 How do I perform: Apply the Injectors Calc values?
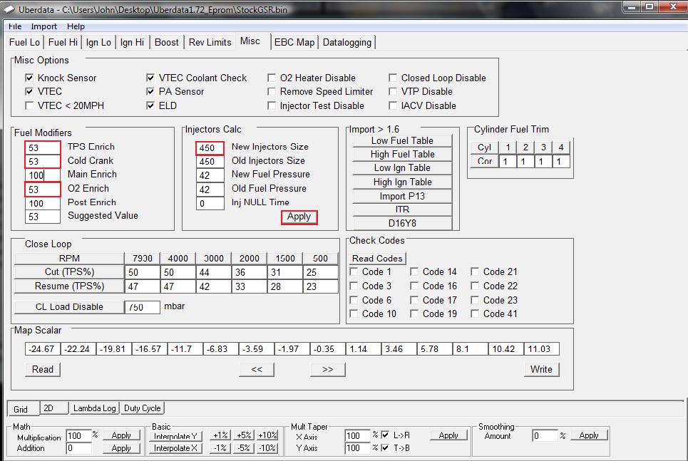click(x=299, y=217)
